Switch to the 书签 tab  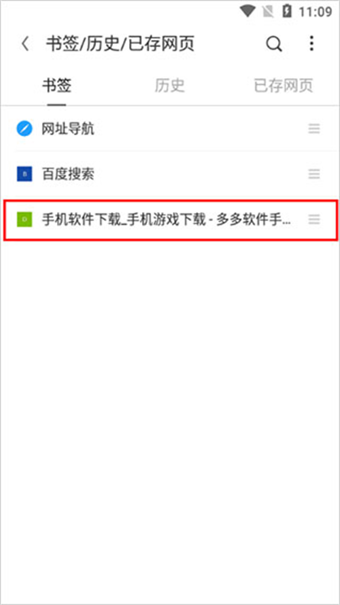tap(56, 86)
